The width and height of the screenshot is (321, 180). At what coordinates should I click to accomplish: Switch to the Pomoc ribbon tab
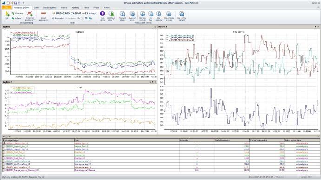106,8
